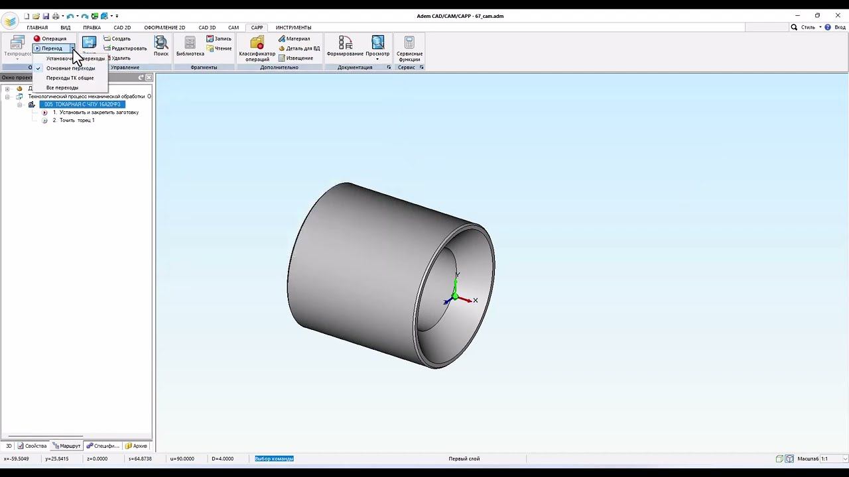Click the Извещение button
This screenshot has width=849, height=477.
[x=296, y=58]
